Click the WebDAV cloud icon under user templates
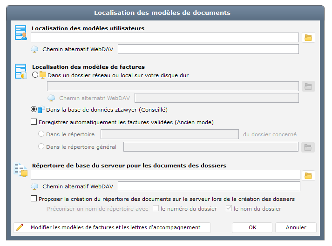332x246 pixels. coord(35,49)
